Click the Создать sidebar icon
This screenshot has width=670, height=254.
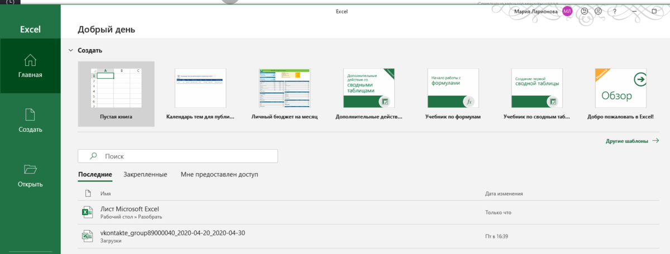point(30,114)
